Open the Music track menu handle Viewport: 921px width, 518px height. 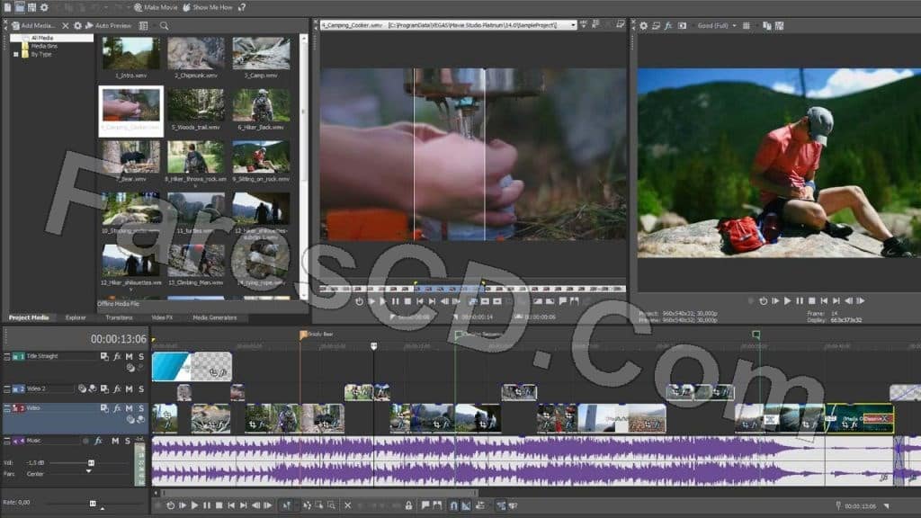7,441
